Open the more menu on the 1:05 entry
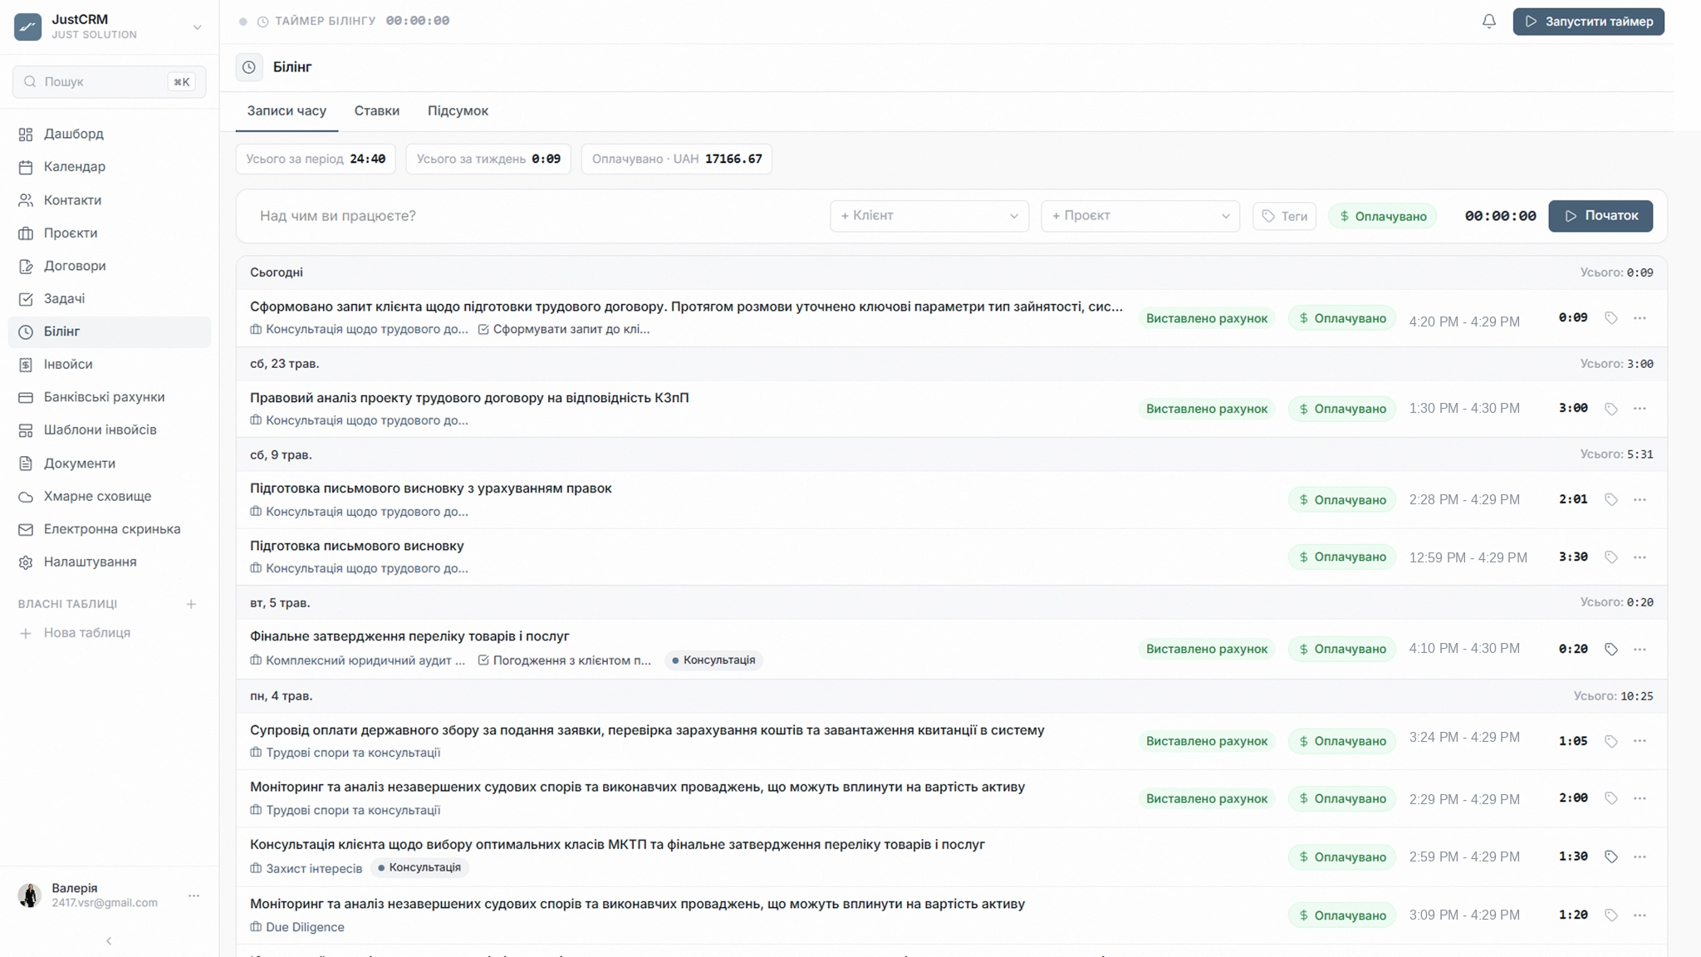Viewport: 1701px width, 957px height. click(1640, 741)
